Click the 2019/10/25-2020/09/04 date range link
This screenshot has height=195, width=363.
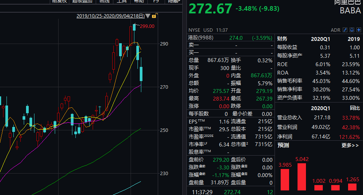pyautogui.click(x=110, y=16)
